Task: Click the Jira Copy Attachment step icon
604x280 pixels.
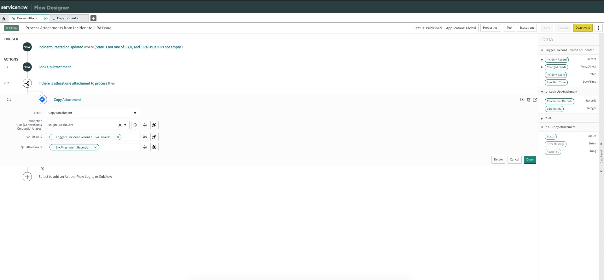Action: pyautogui.click(x=42, y=100)
